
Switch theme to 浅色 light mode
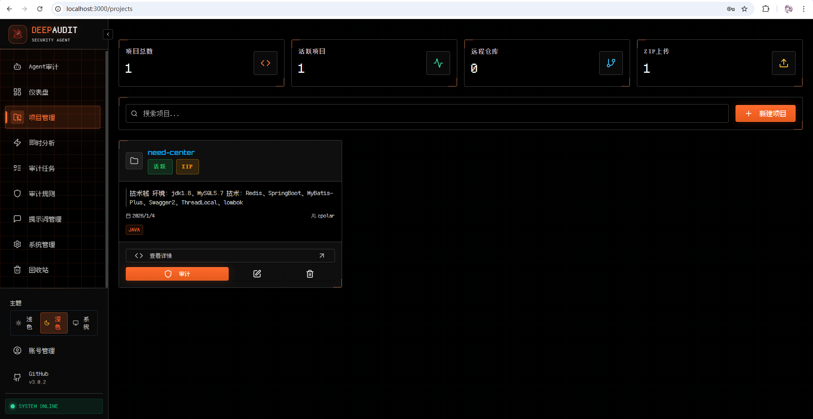coord(25,323)
